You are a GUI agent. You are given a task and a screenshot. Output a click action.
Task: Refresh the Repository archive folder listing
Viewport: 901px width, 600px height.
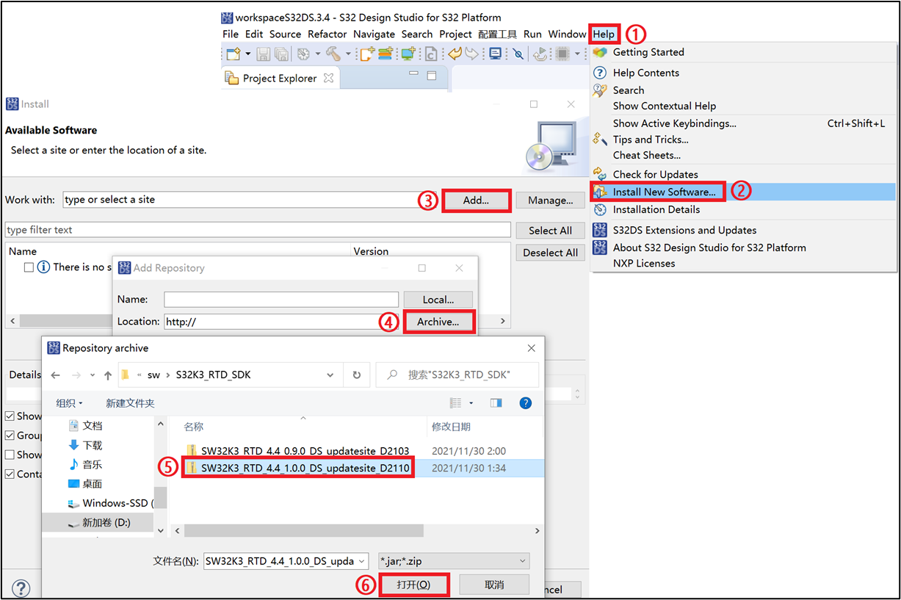click(x=357, y=375)
